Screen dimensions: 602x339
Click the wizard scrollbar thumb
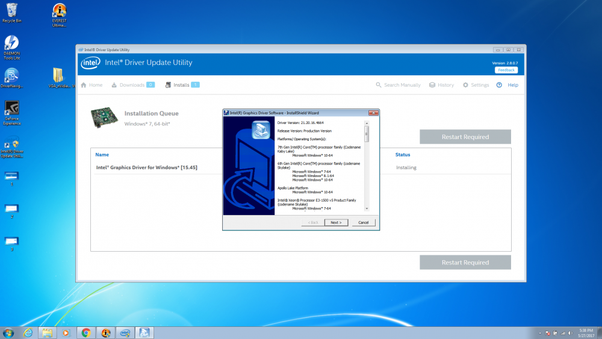(367, 134)
